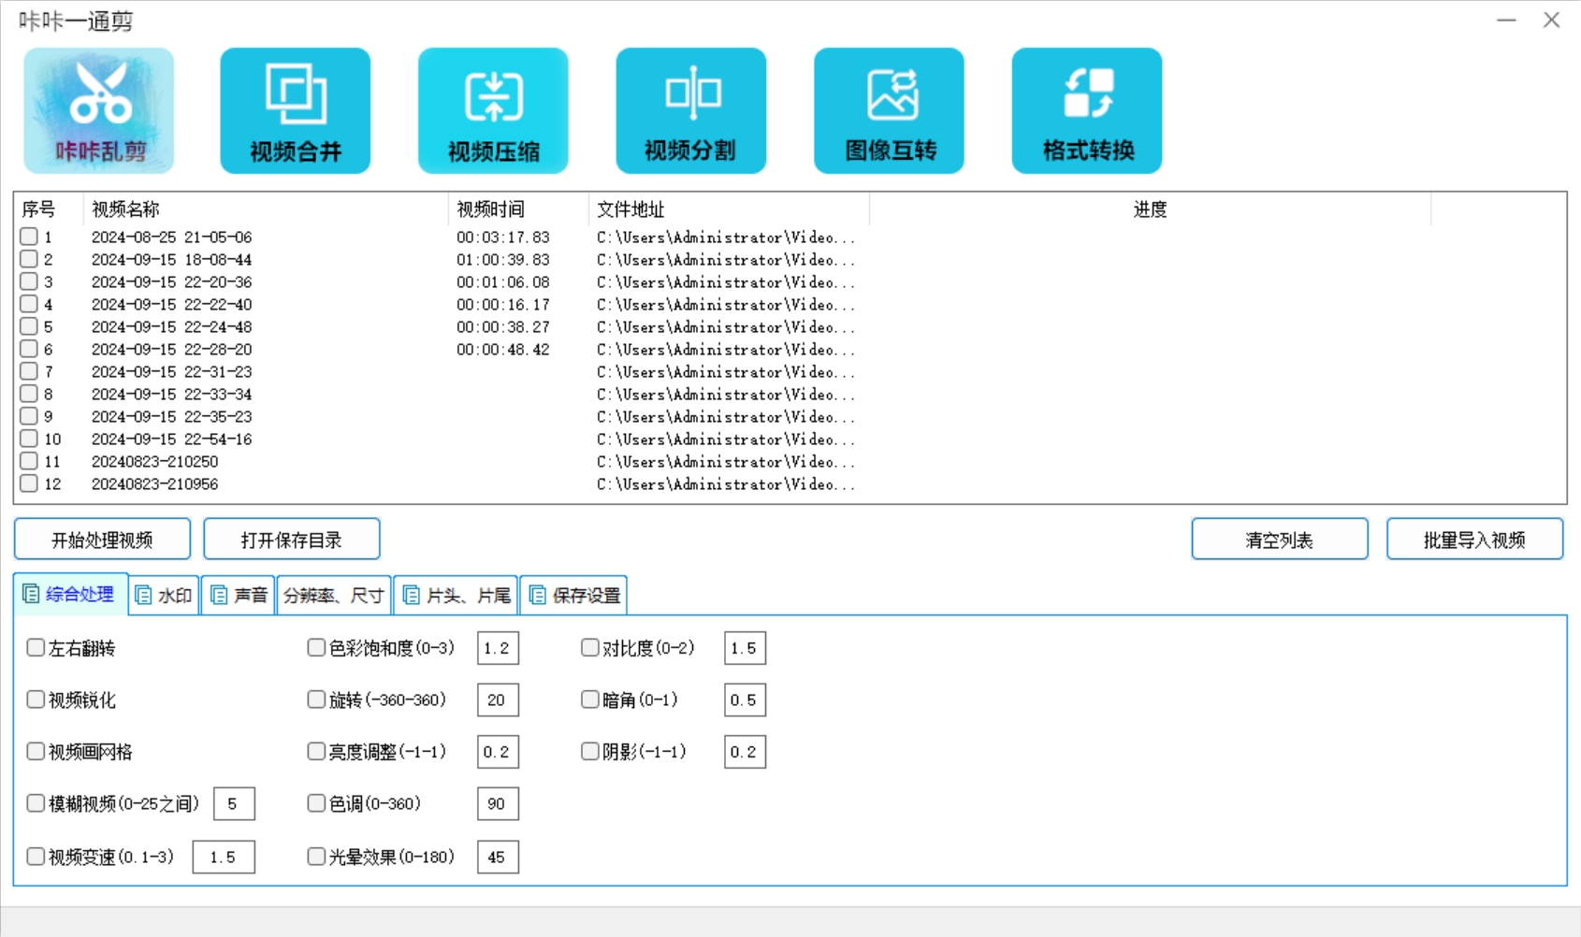Enable the 左右翻转 flip option

coord(36,647)
